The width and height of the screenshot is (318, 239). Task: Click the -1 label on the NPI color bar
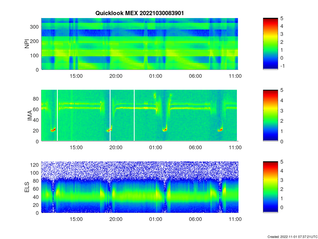coord(282,66)
